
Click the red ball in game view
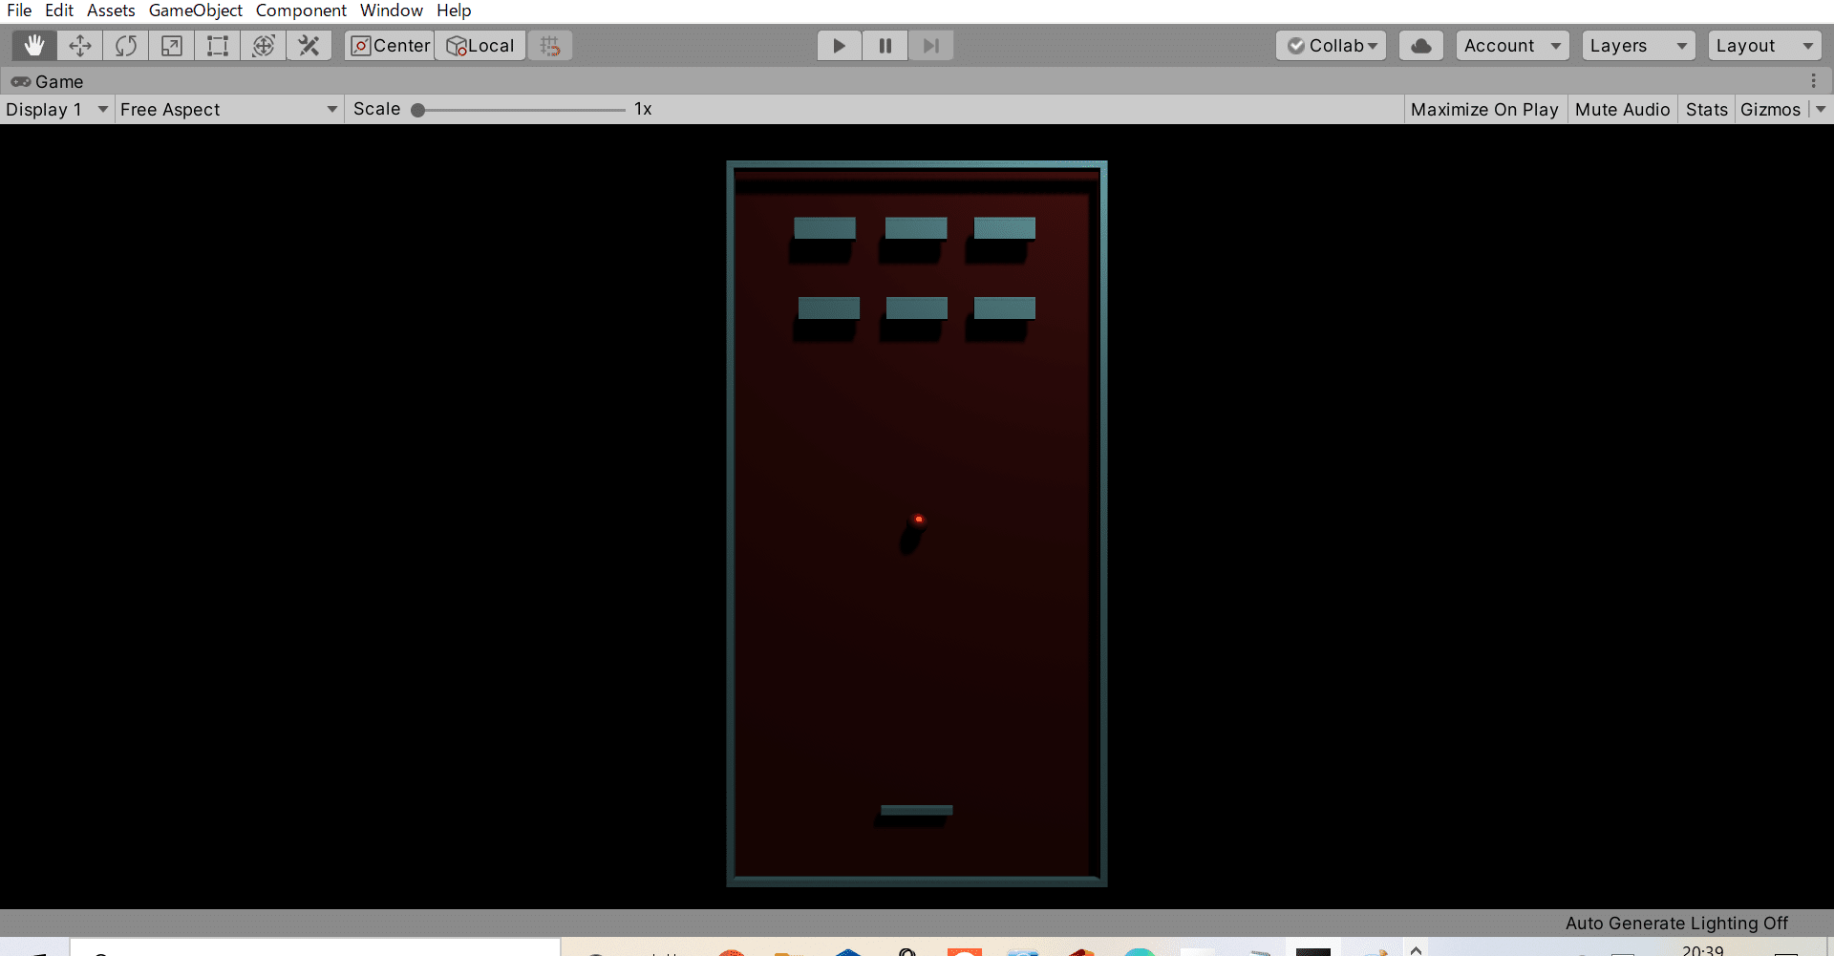tap(919, 520)
